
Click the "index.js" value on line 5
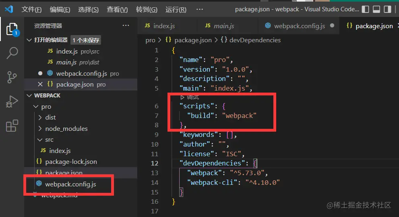[229, 88]
